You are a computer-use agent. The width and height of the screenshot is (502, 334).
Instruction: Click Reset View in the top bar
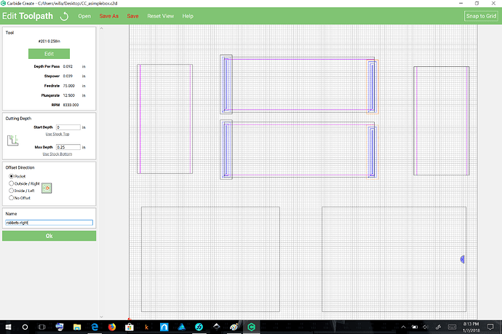[160, 16]
